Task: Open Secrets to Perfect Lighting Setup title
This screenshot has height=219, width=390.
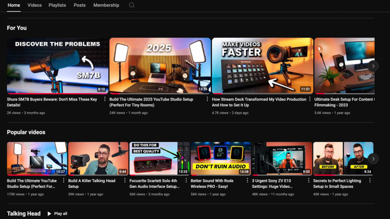Action: tap(337, 184)
